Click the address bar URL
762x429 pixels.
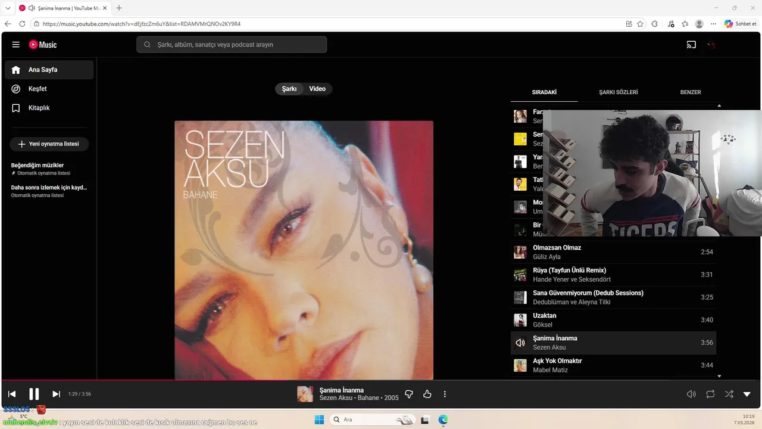[142, 24]
